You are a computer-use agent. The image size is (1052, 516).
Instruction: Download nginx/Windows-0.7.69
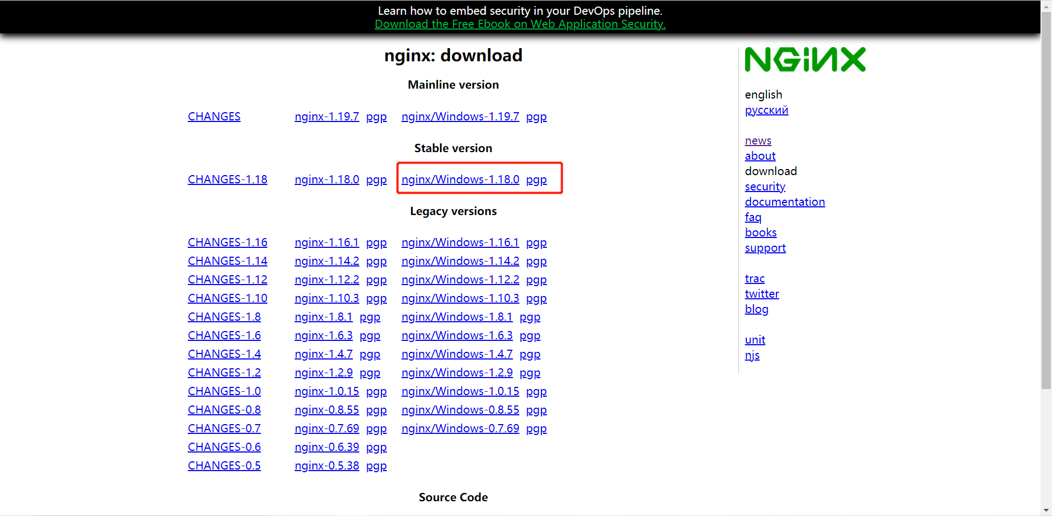click(x=460, y=428)
